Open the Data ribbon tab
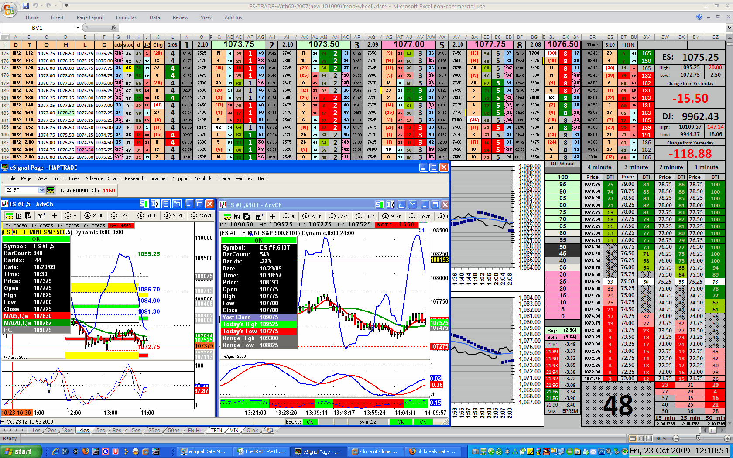 pyautogui.click(x=155, y=17)
